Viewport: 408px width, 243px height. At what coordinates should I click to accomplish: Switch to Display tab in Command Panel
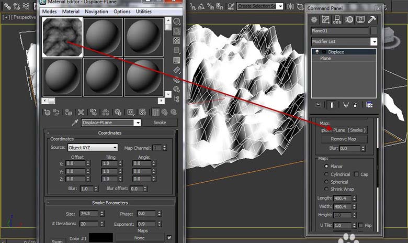(360, 19)
